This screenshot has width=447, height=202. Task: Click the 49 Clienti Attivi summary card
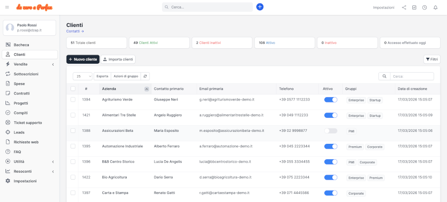pos(159,43)
